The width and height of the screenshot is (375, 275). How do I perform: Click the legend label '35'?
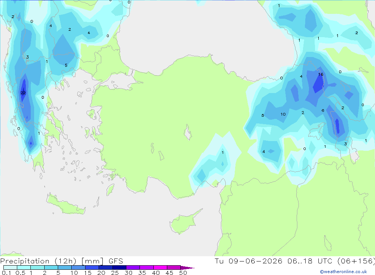click(x=142, y=273)
